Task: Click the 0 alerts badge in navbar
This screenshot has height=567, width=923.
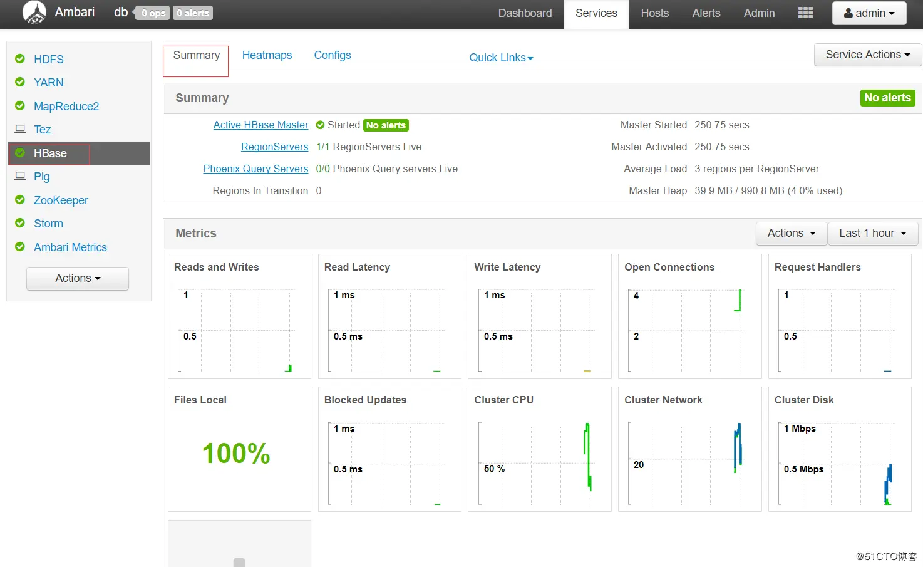Action: point(193,13)
